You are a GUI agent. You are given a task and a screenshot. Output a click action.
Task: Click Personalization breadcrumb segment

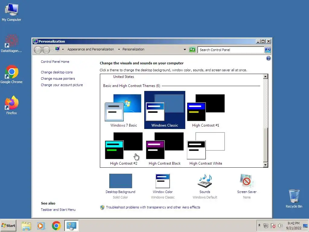point(133,49)
